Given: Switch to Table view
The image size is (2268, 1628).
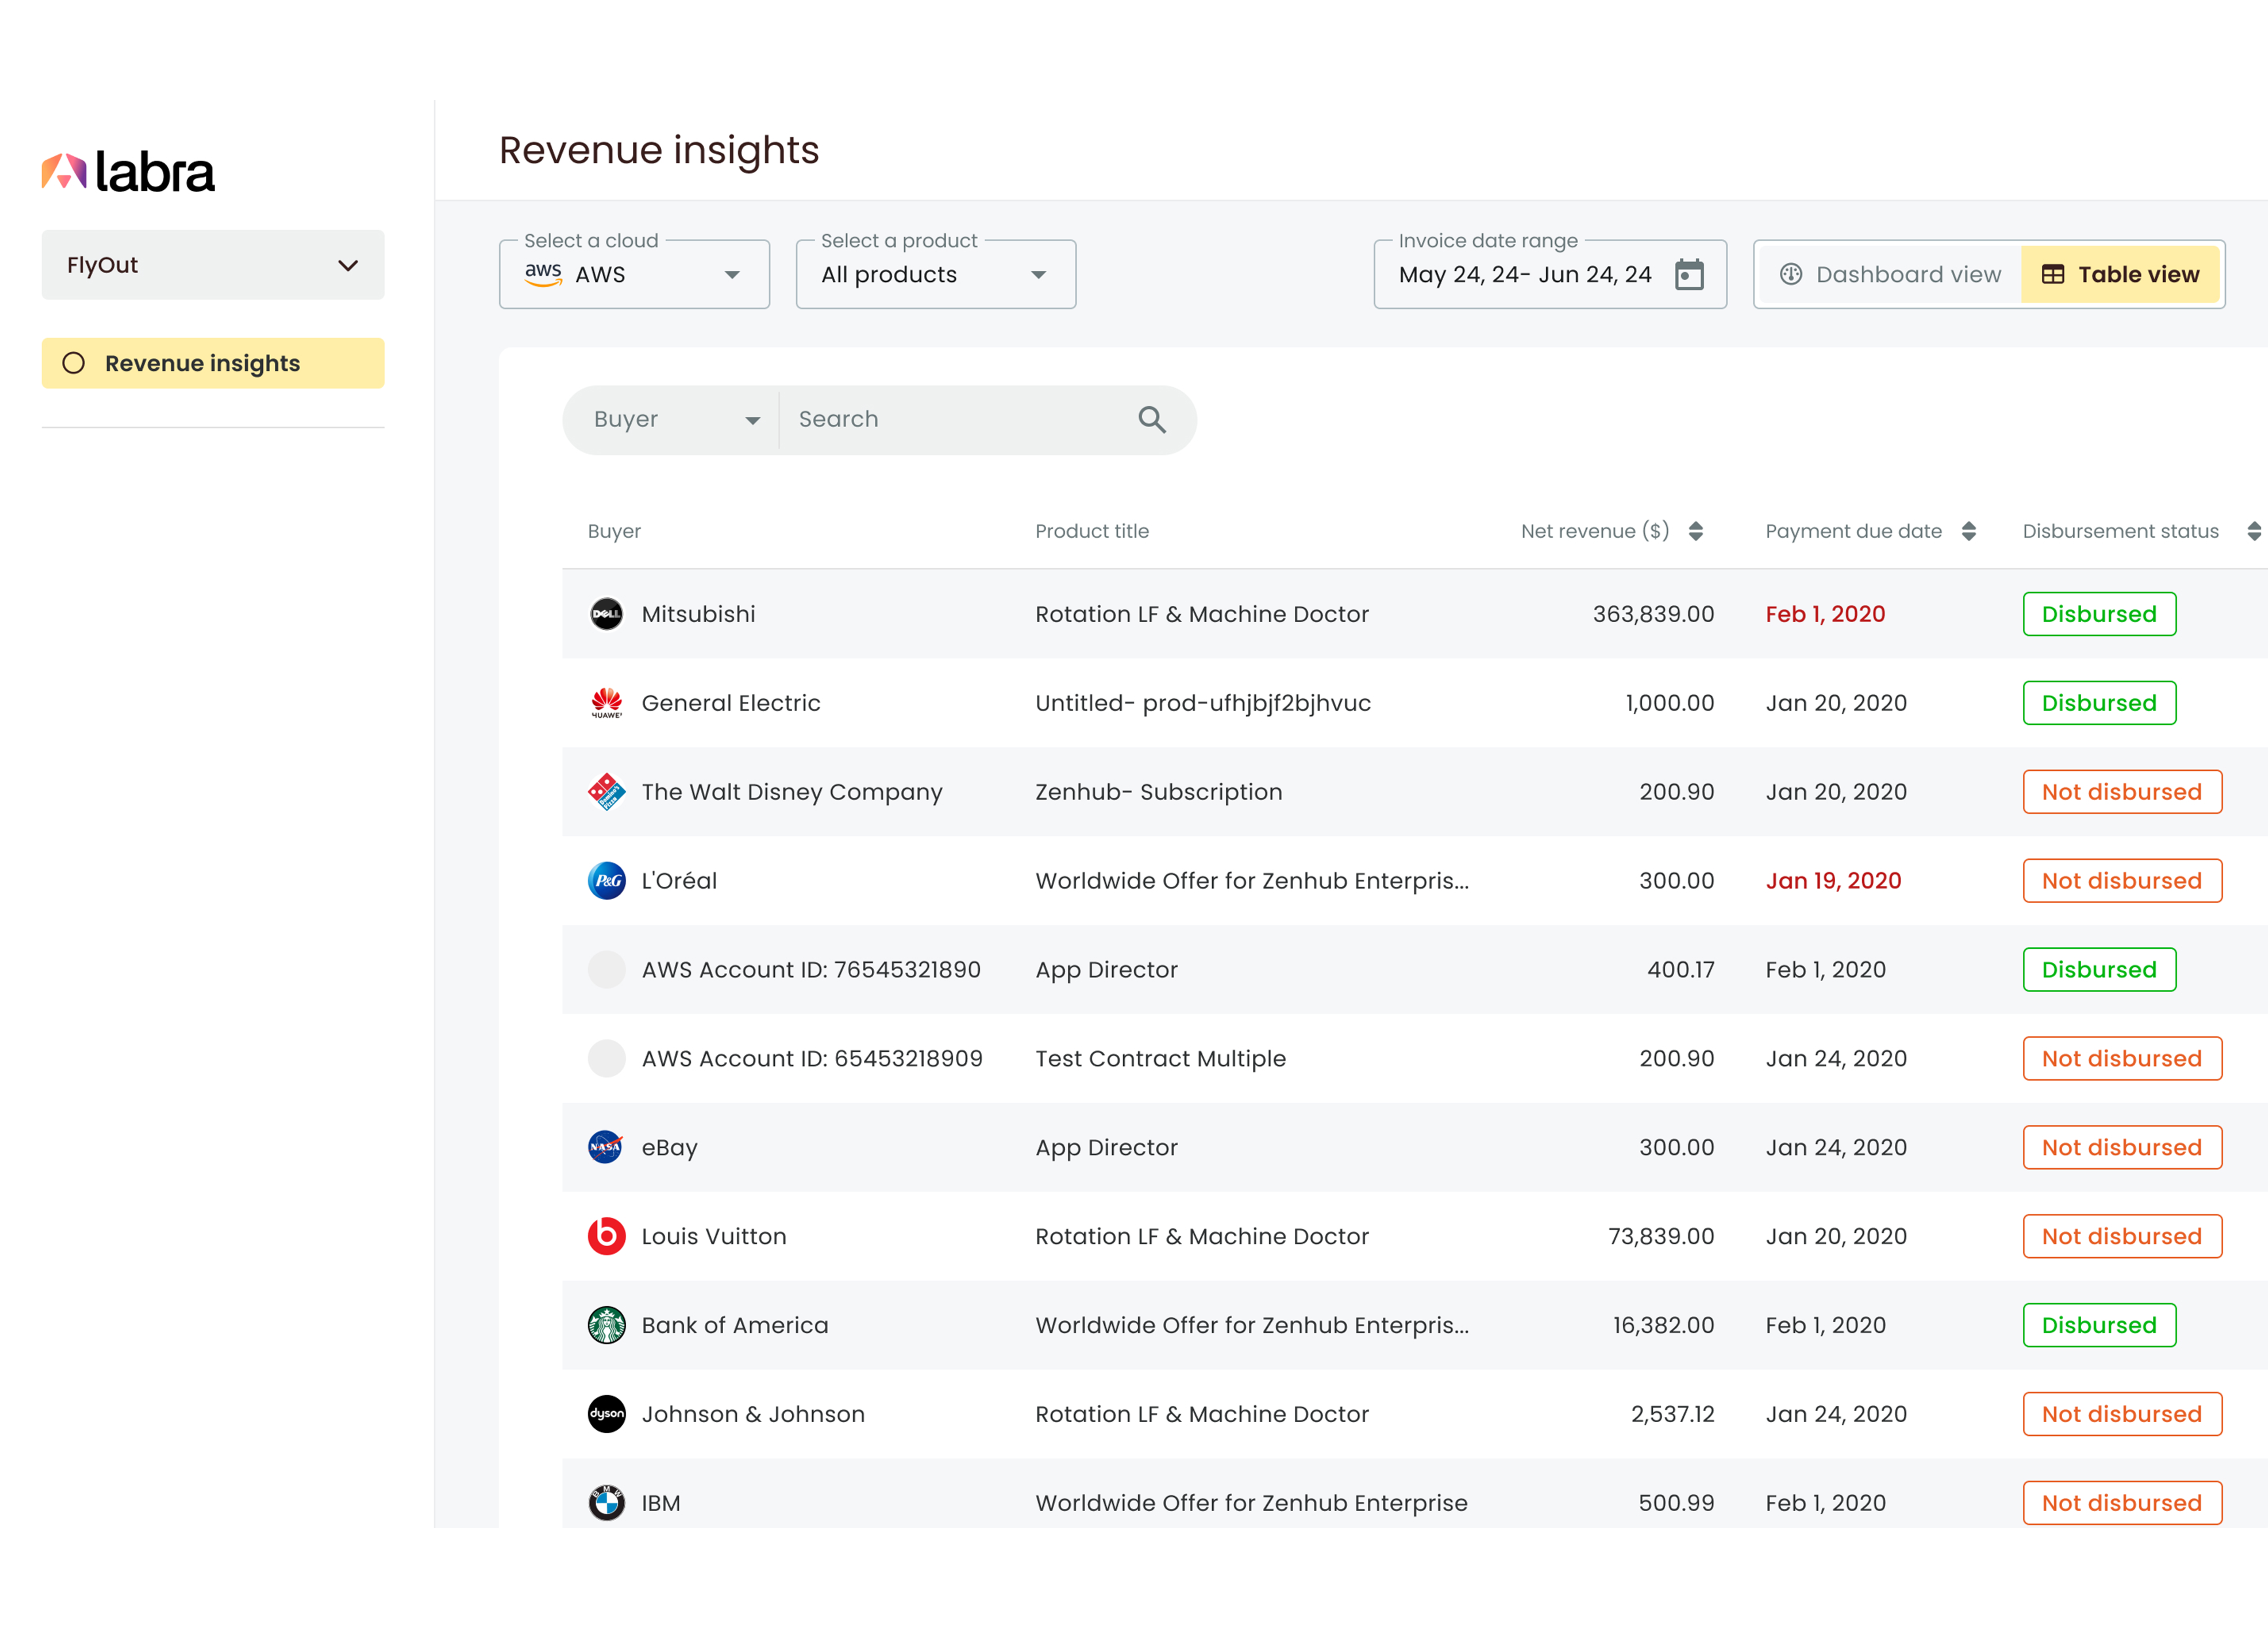Looking at the screenshot, I should pos(2120,274).
